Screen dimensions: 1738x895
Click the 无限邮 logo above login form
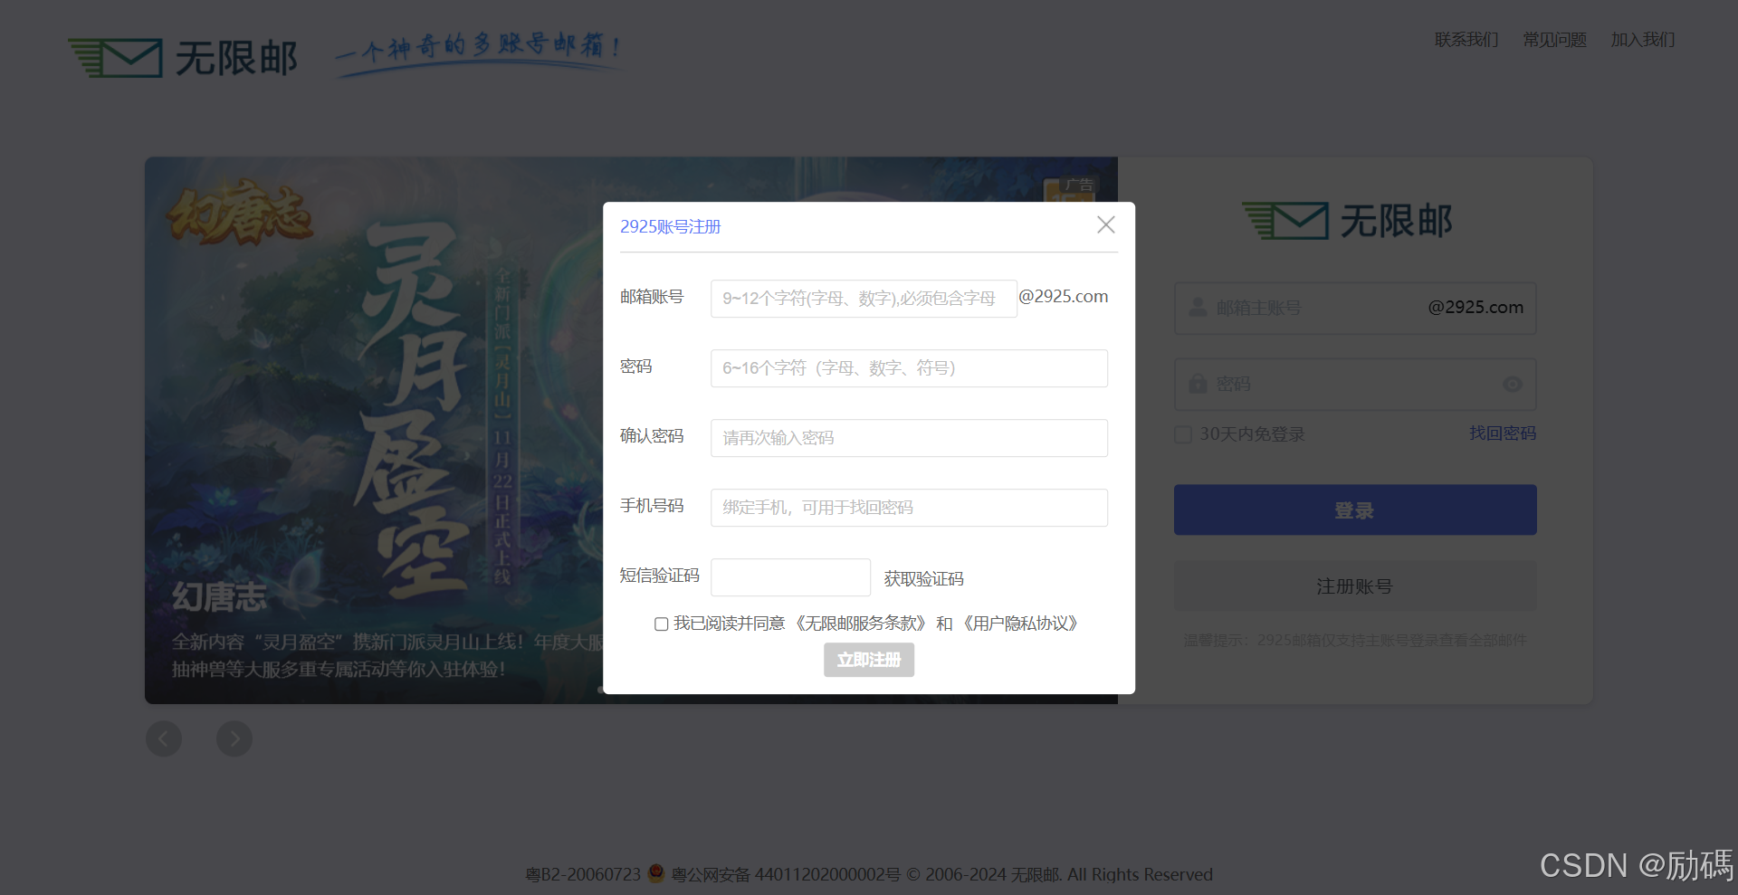pos(1348,221)
